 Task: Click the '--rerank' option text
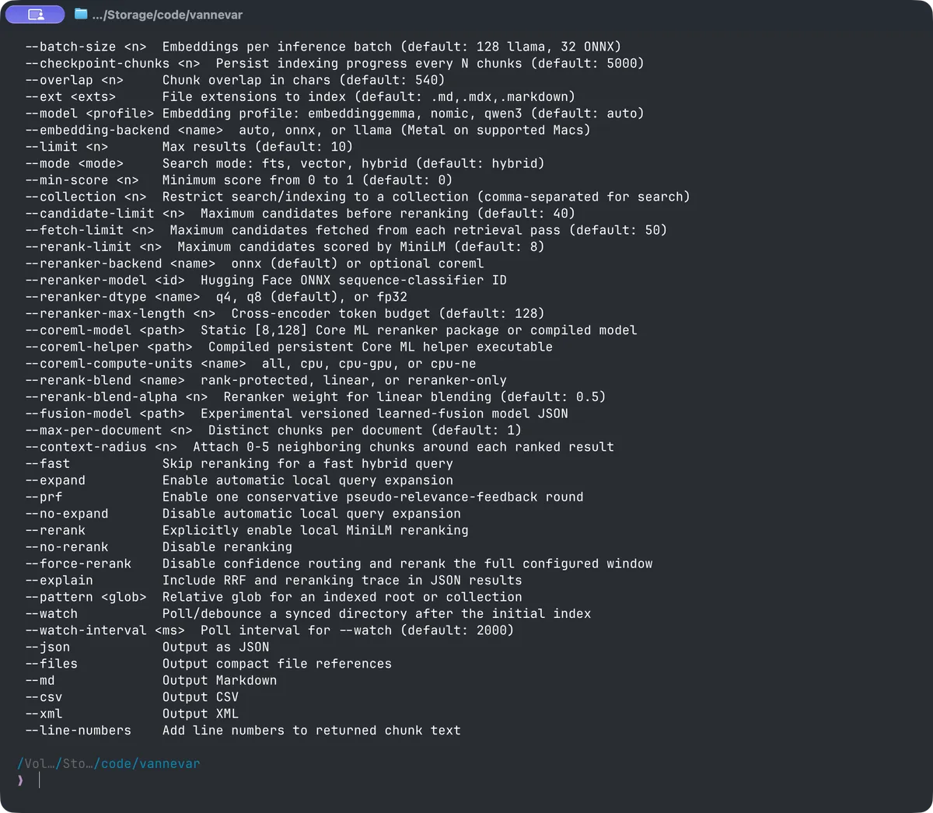[x=55, y=531]
